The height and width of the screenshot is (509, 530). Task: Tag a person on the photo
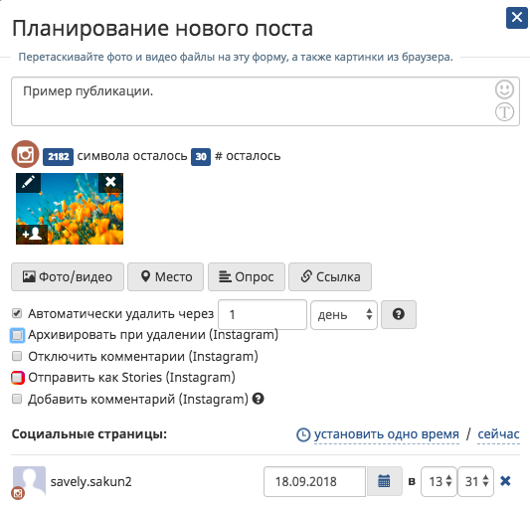click(x=32, y=234)
